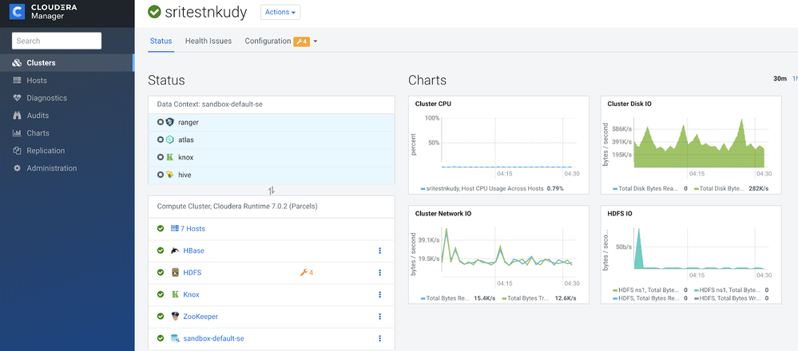798x351 pixels.
Task: Click the hive service icon
Action: click(x=169, y=175)
